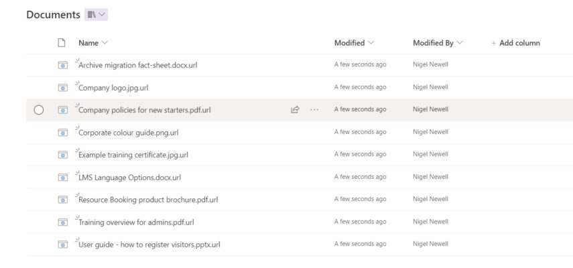This screenshot has width=573, height=268.
Task: Click the link icon beside Company logo.jpg.url
Action: (x=63, y=88)
